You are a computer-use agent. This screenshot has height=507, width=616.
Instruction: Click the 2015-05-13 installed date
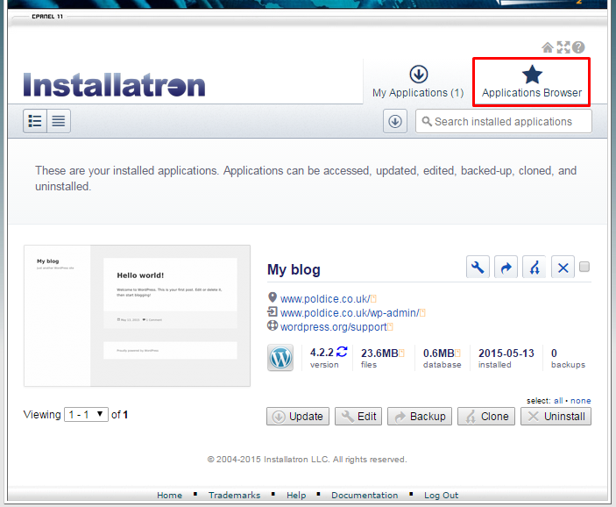point(506,353)
